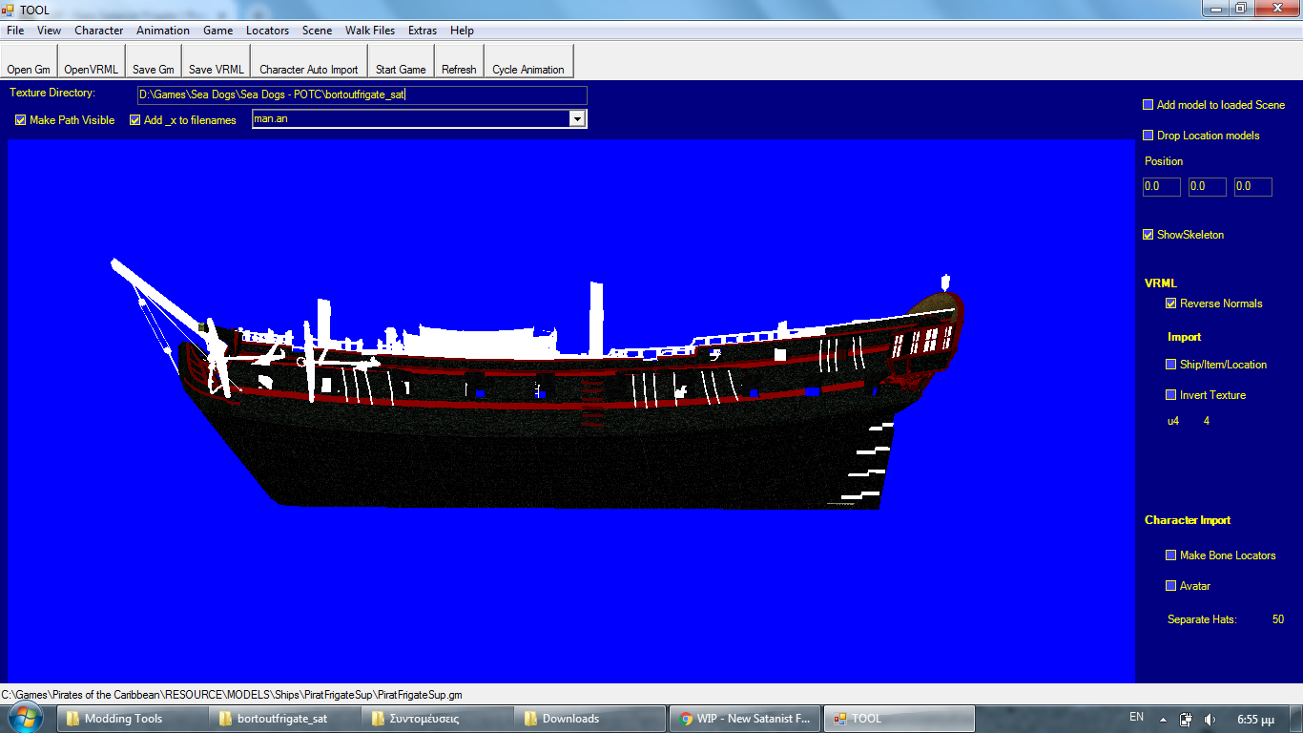Show hidden system tray icons
Screen dimensions: 1303x733
(x=1163, y=720)
